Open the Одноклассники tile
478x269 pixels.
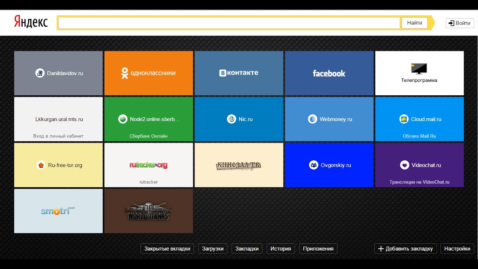[x=149, y=73]
